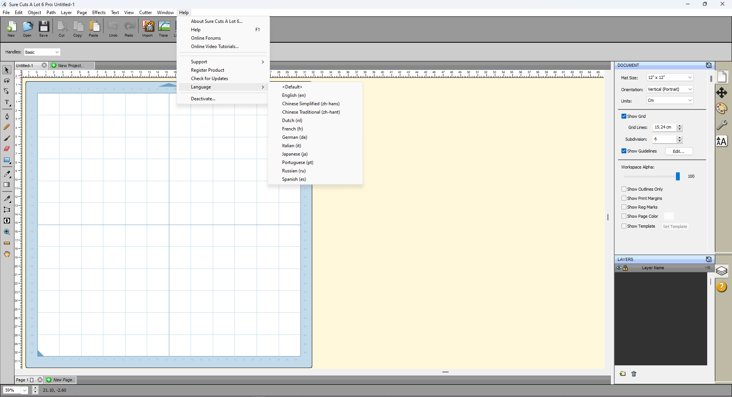
Task: Click the Edit... guidelines button
Action: (x=679, y=151)
